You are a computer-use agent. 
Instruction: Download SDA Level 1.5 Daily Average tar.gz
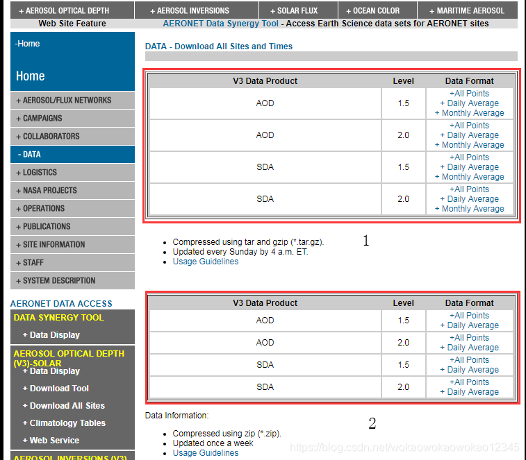[469, 167]
